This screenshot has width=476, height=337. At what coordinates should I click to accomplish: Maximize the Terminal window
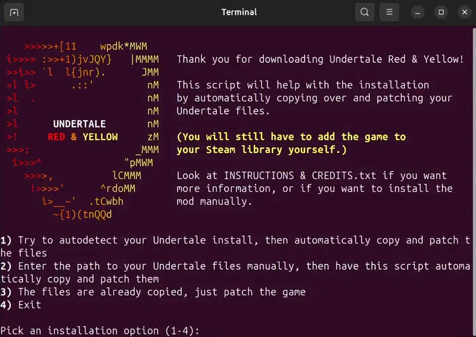click(441, 13)
